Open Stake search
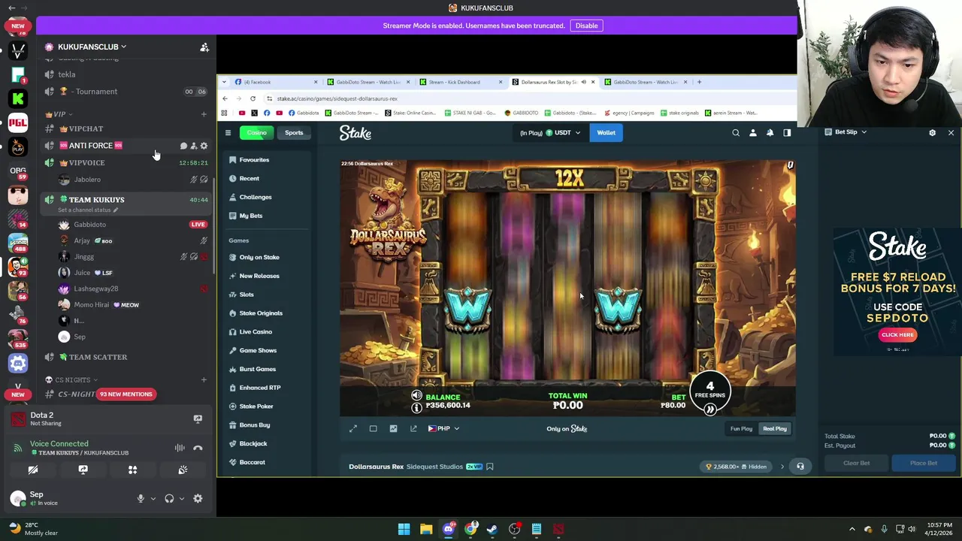962x541 pixels. 736,133
